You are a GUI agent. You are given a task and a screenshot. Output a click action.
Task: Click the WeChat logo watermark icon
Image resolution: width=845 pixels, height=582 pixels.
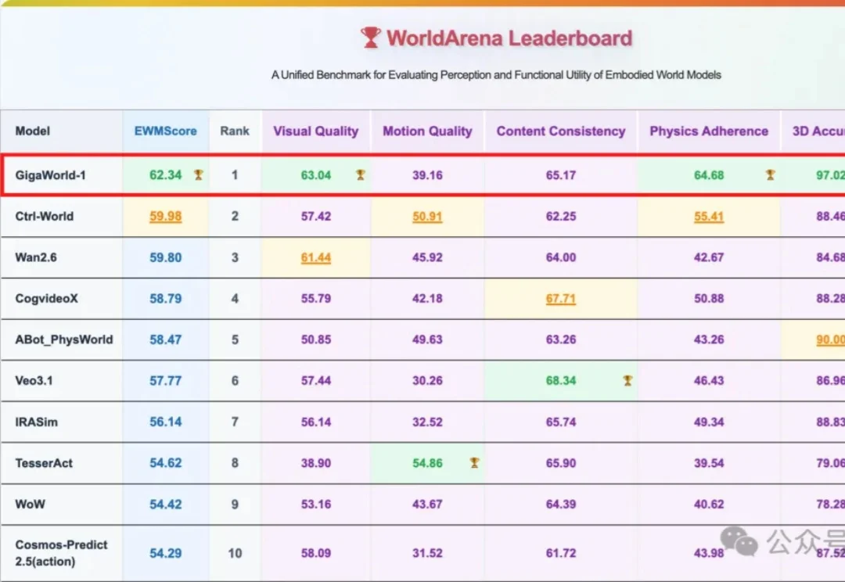[x=739, y=541]
